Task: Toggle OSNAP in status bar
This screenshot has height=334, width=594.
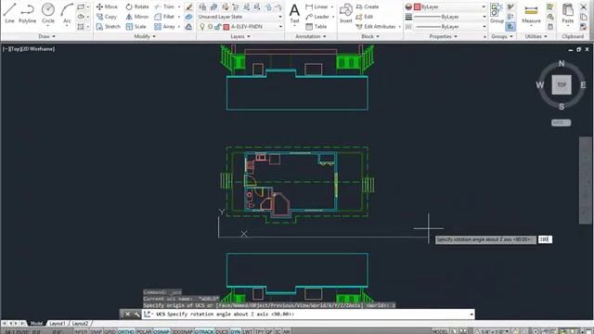Action: (161, 331)
